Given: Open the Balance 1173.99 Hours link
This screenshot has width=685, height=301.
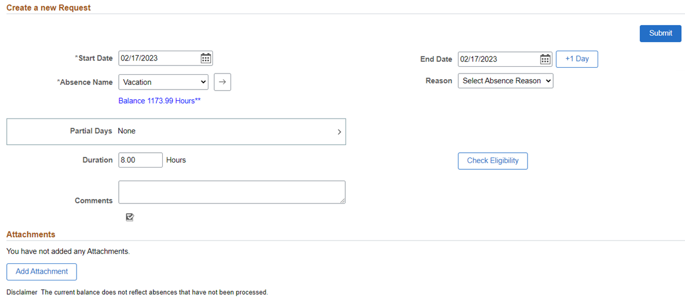Looking at the screenshot, I should click(159, 101).
